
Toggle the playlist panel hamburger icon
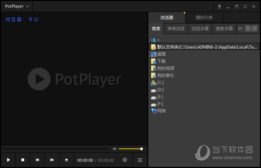pyautogui.click(x=140, y=160)
